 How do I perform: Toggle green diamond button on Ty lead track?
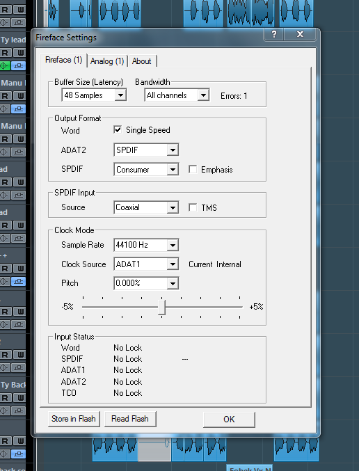(5, 65)
